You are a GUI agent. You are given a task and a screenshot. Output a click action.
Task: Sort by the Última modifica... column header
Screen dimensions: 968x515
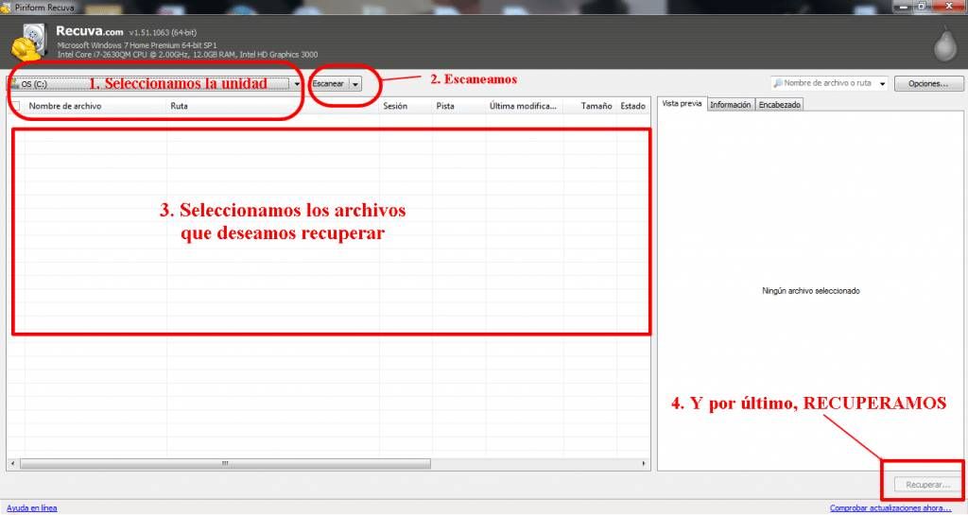[524, 106]
